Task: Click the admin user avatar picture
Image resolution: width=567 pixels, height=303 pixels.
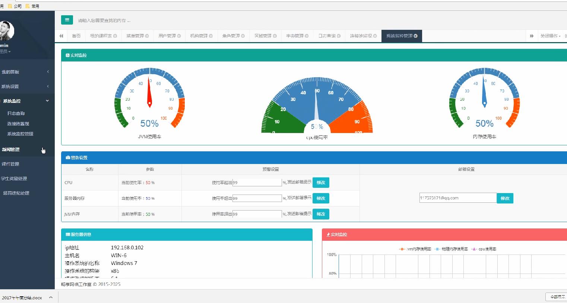Action: coord(6,31)
